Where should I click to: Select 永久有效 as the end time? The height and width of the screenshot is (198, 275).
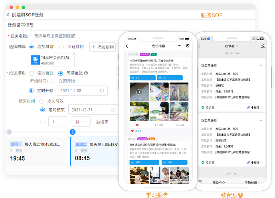pos(42,101)
